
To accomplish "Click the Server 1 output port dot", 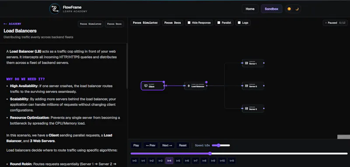I will coord(264,63).
